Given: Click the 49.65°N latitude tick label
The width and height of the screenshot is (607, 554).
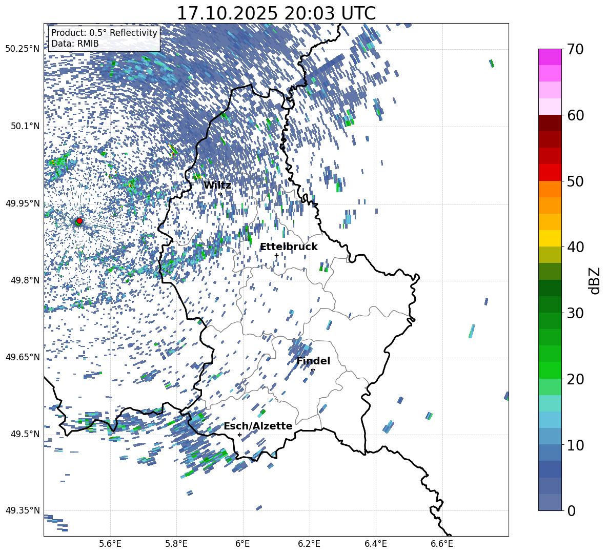Looking at the screenshot, I should 23,357.
